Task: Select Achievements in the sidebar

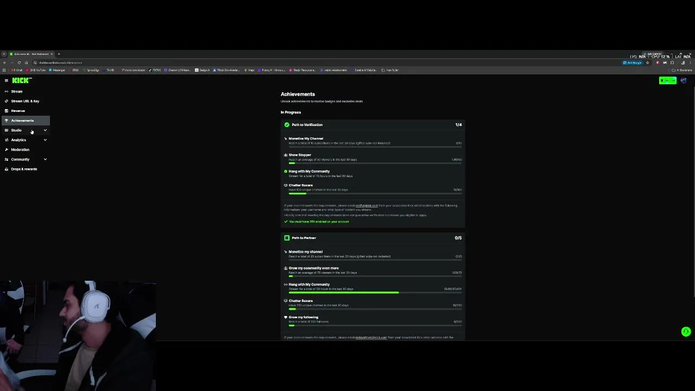Action: [26, 121]
